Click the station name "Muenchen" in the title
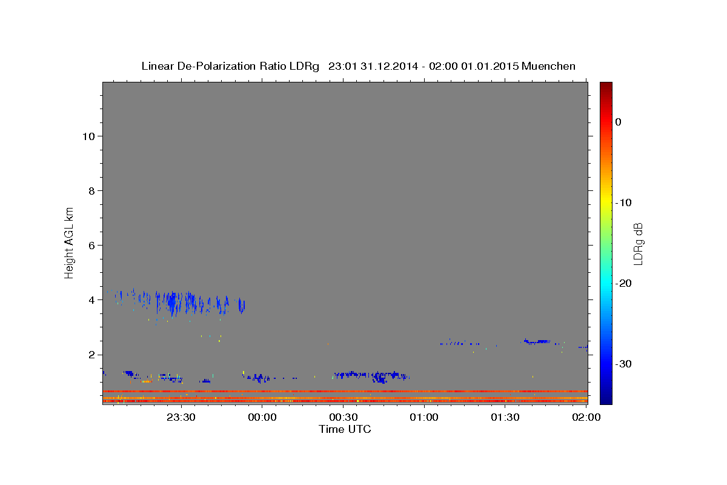Screen dimensions: 727x485 coord(549,66)
